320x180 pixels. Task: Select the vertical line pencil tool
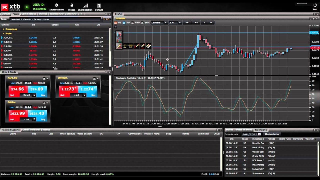click(136, 46)
